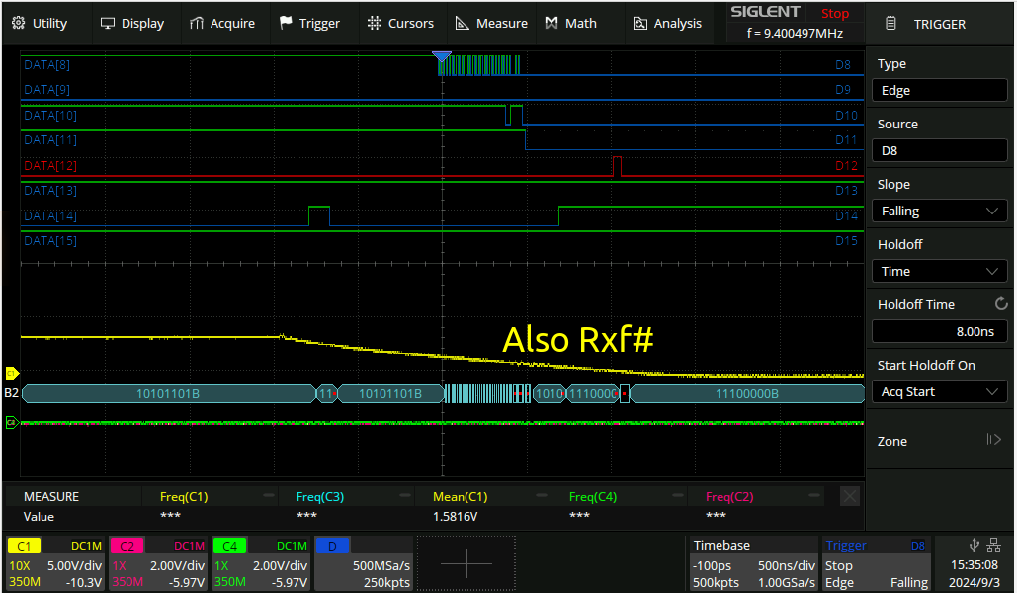Open the Display menu
The image size is (1017, 593).
click(x=132, y=23)
